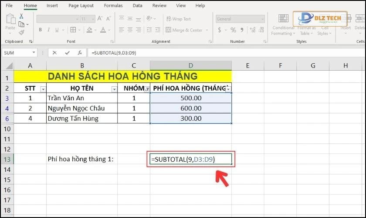Open the HỌ TÊN column filter dropdown
This screenshot has width=366, height=218.
tap(114, 89)
